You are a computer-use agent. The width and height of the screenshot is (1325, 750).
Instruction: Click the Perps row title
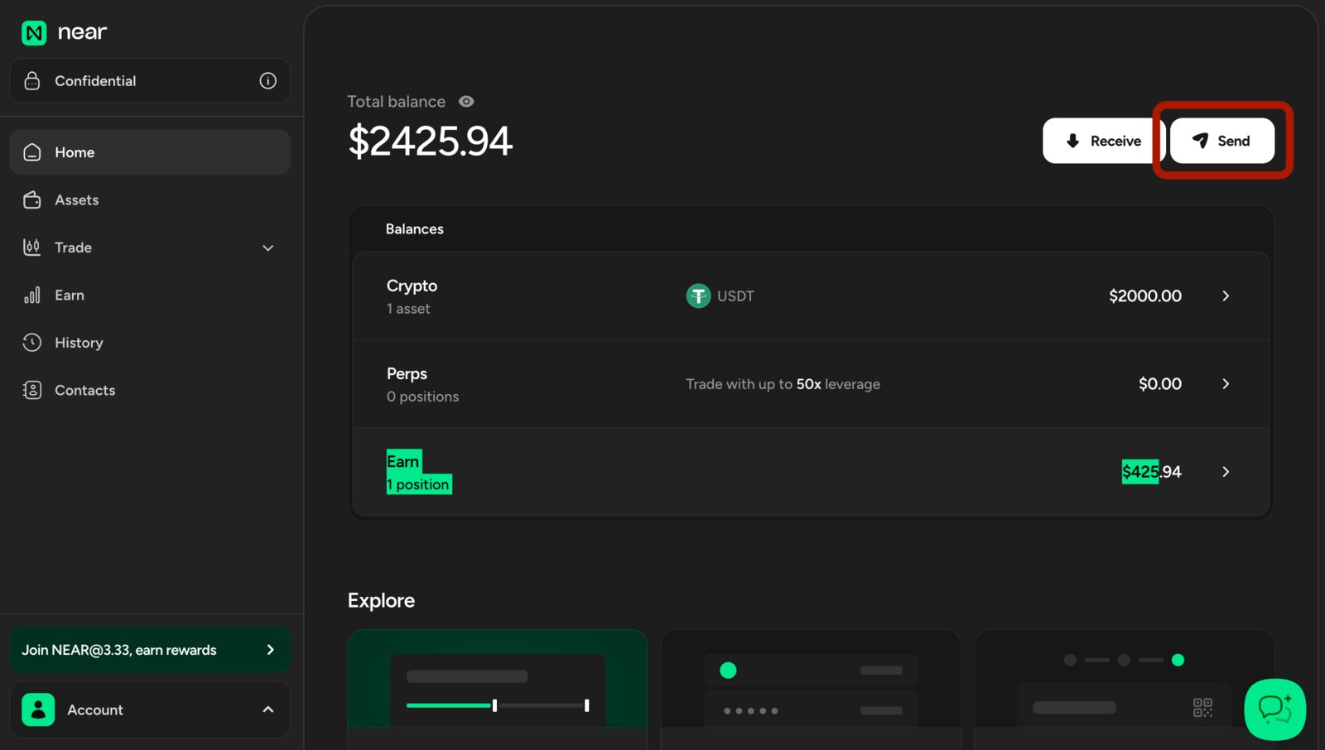tap(407, 373)
